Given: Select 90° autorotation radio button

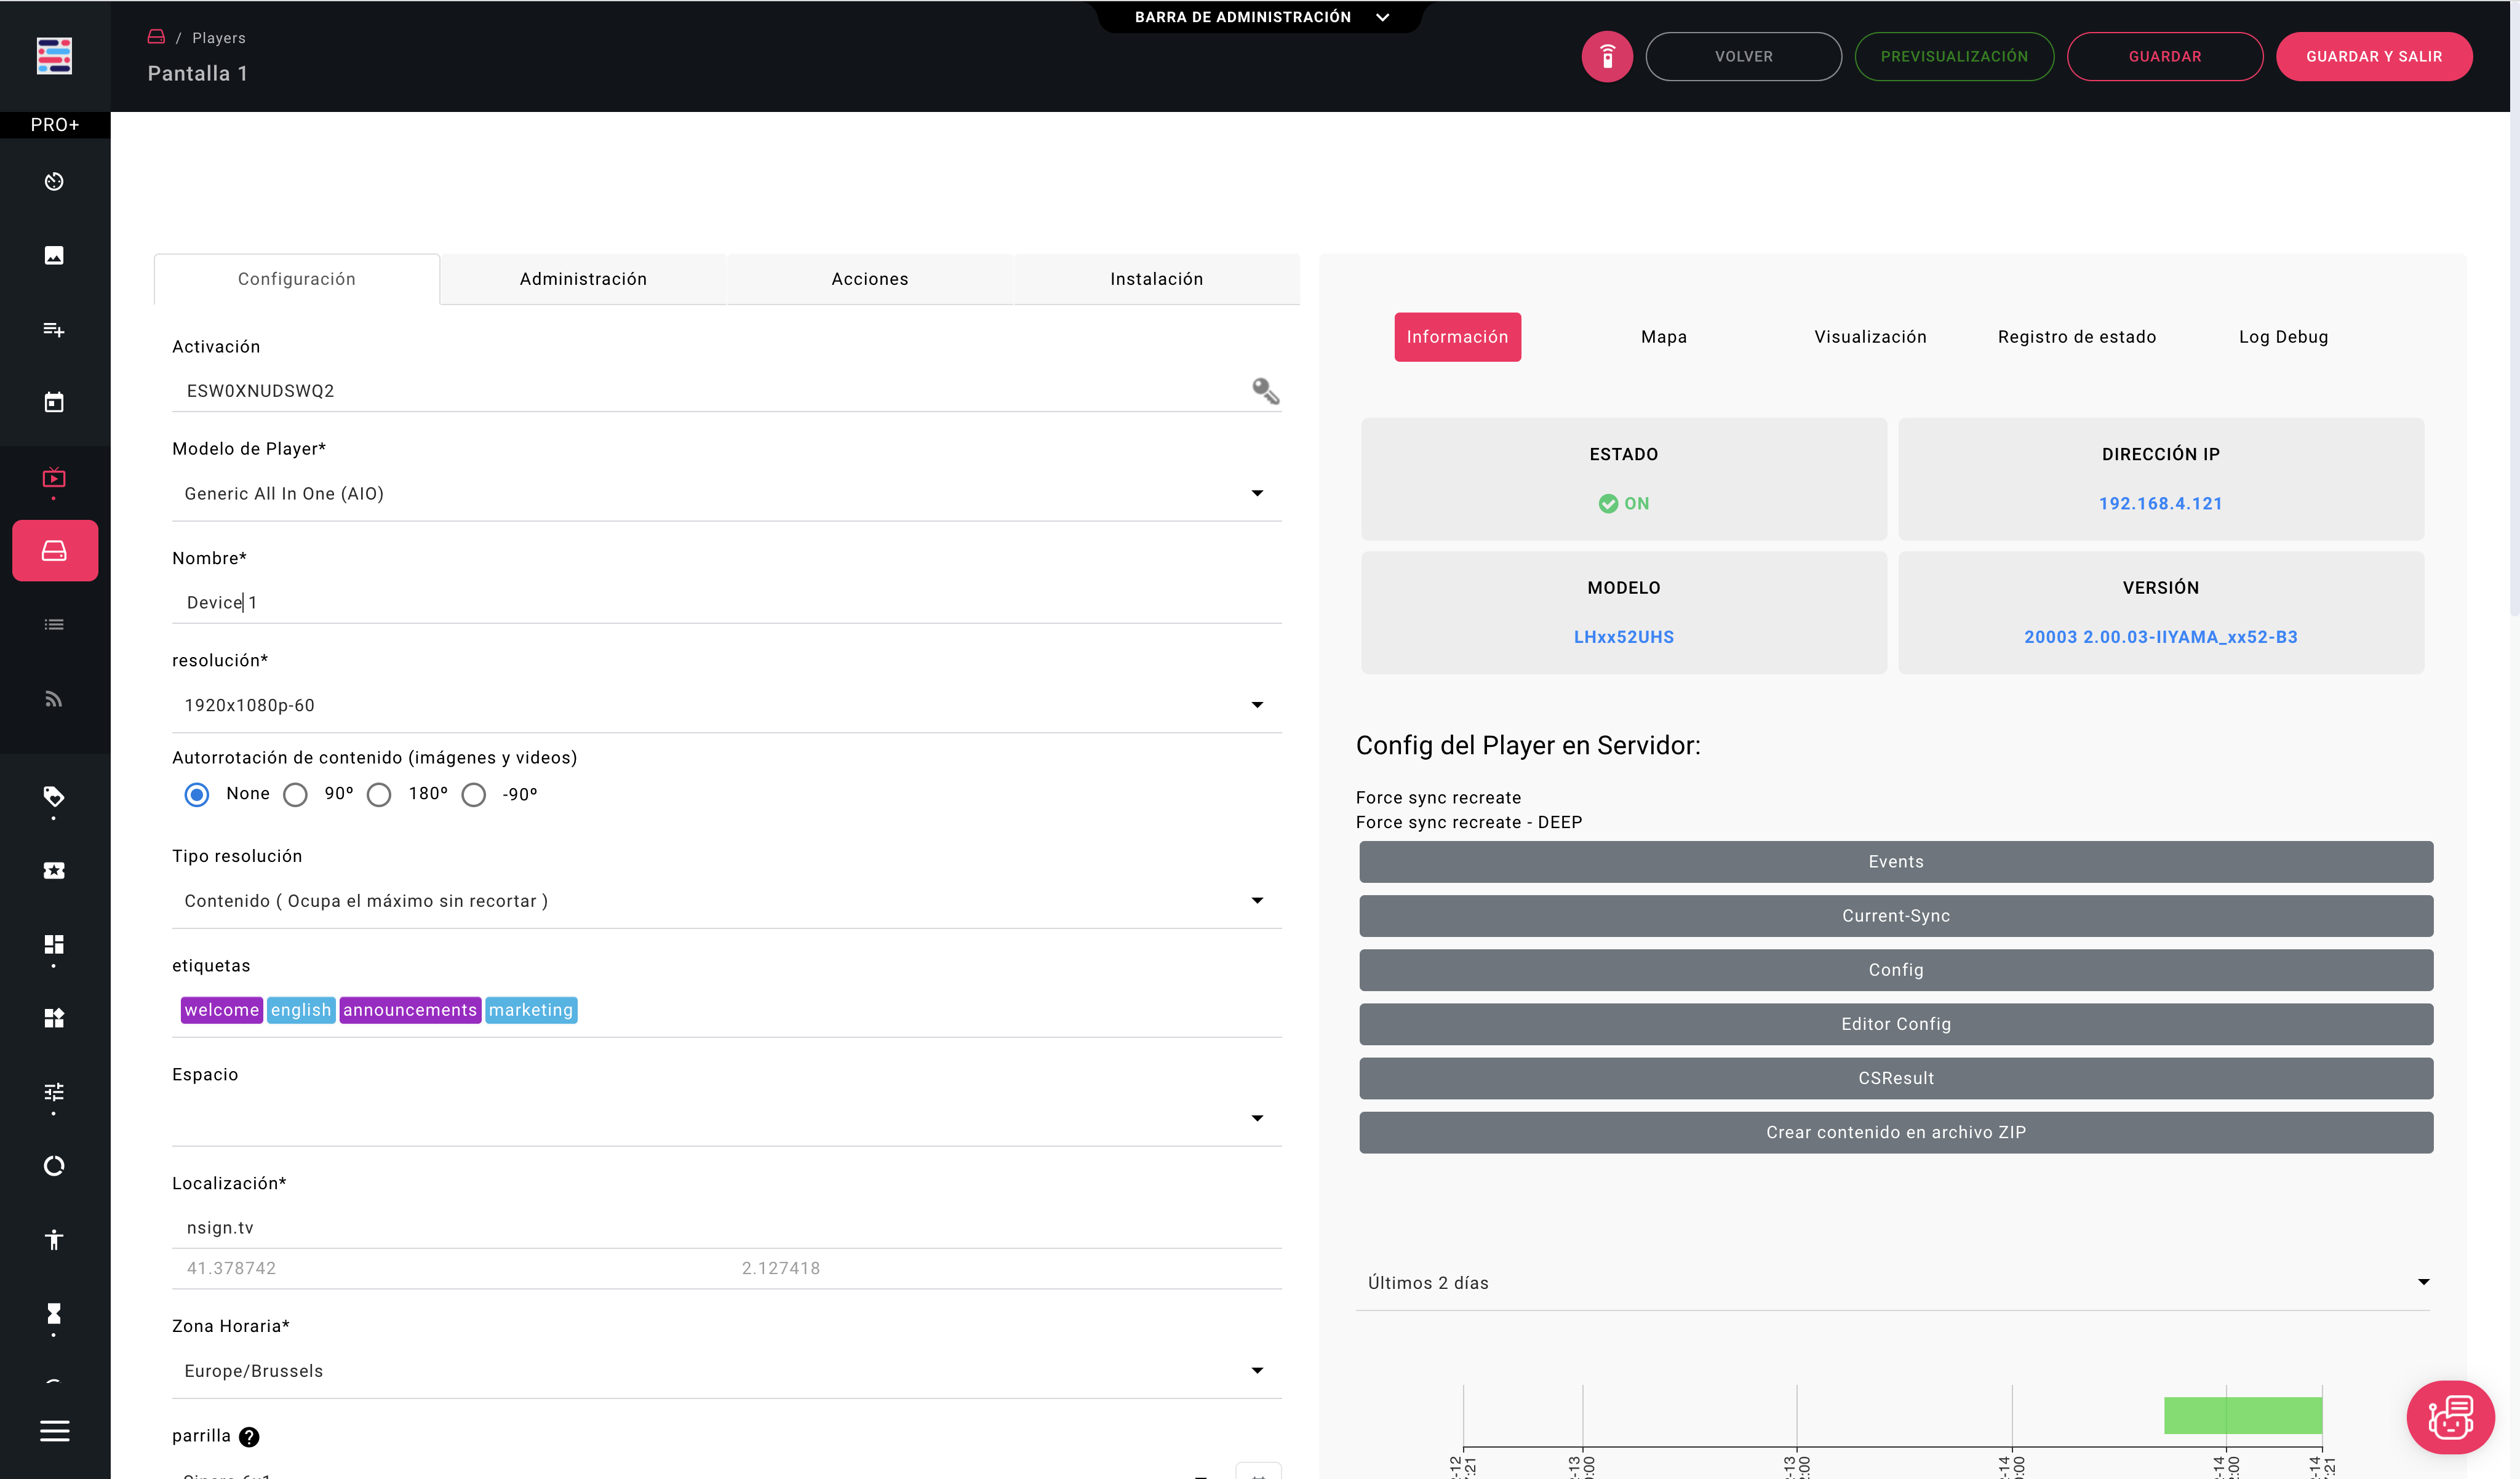Looking at the screenshot, I should tap(295, 794).
